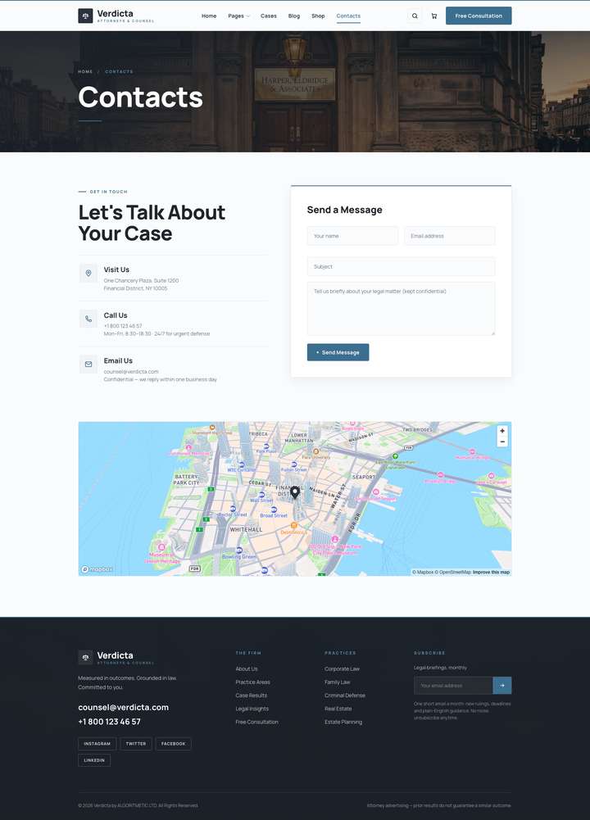This screenshot has width=590, height=820.
Task: Click the Send Message button
Action: [x=338, y=352]
